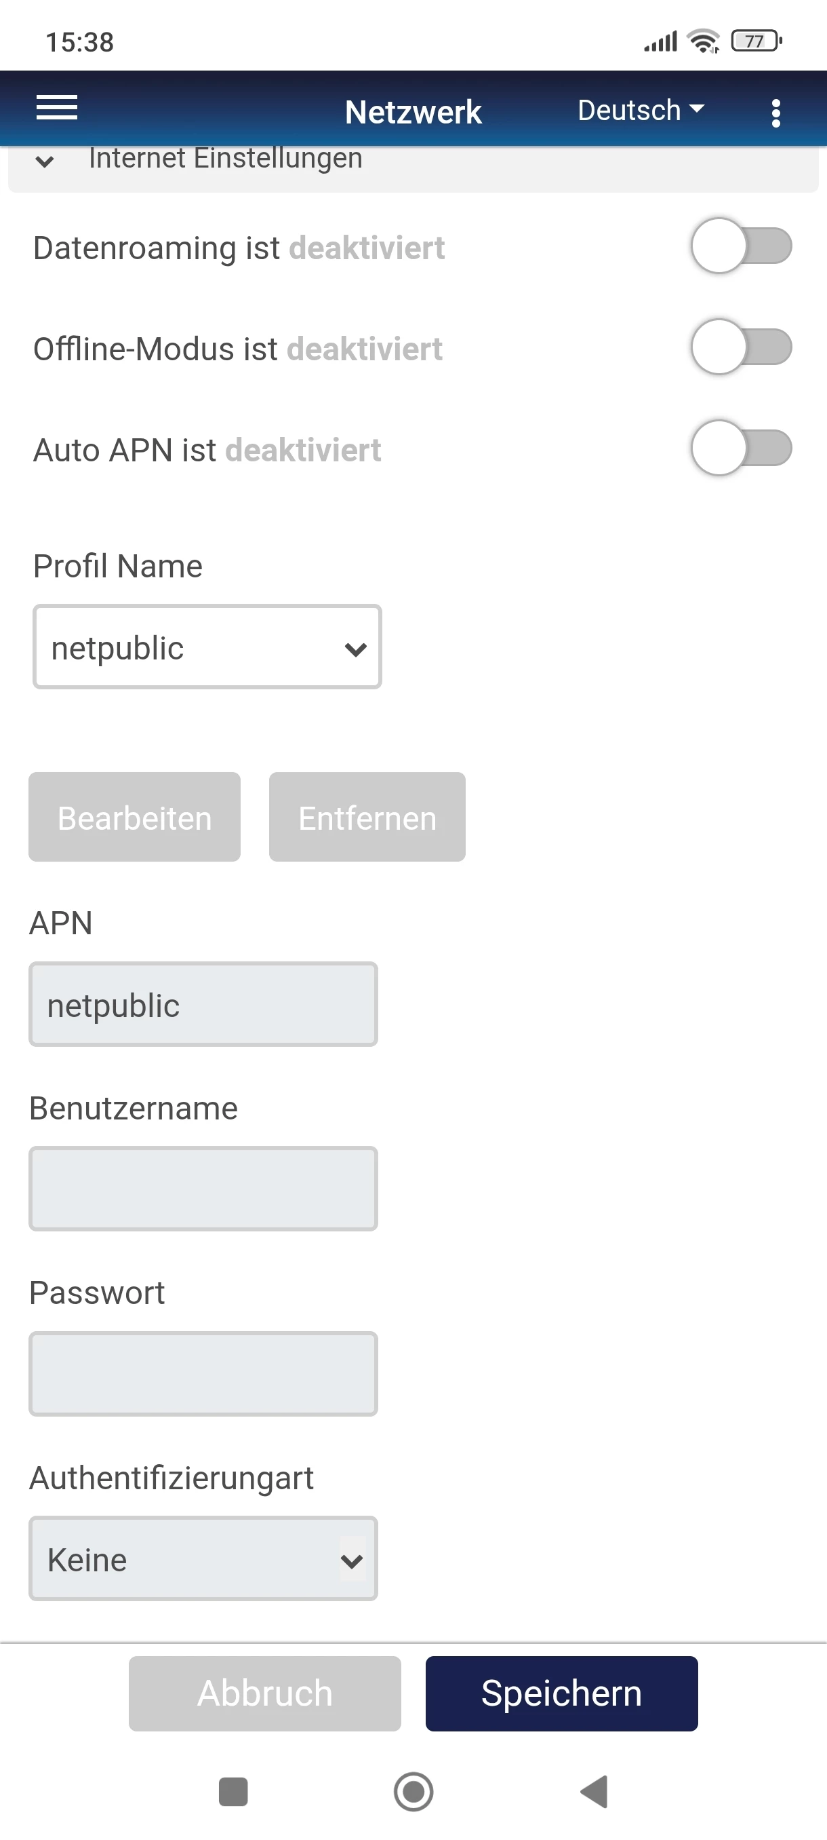Open the Authentifizierungart dropdown
The height and width of the screenshot is (1840, 827).
click(x=203, y=1558)
